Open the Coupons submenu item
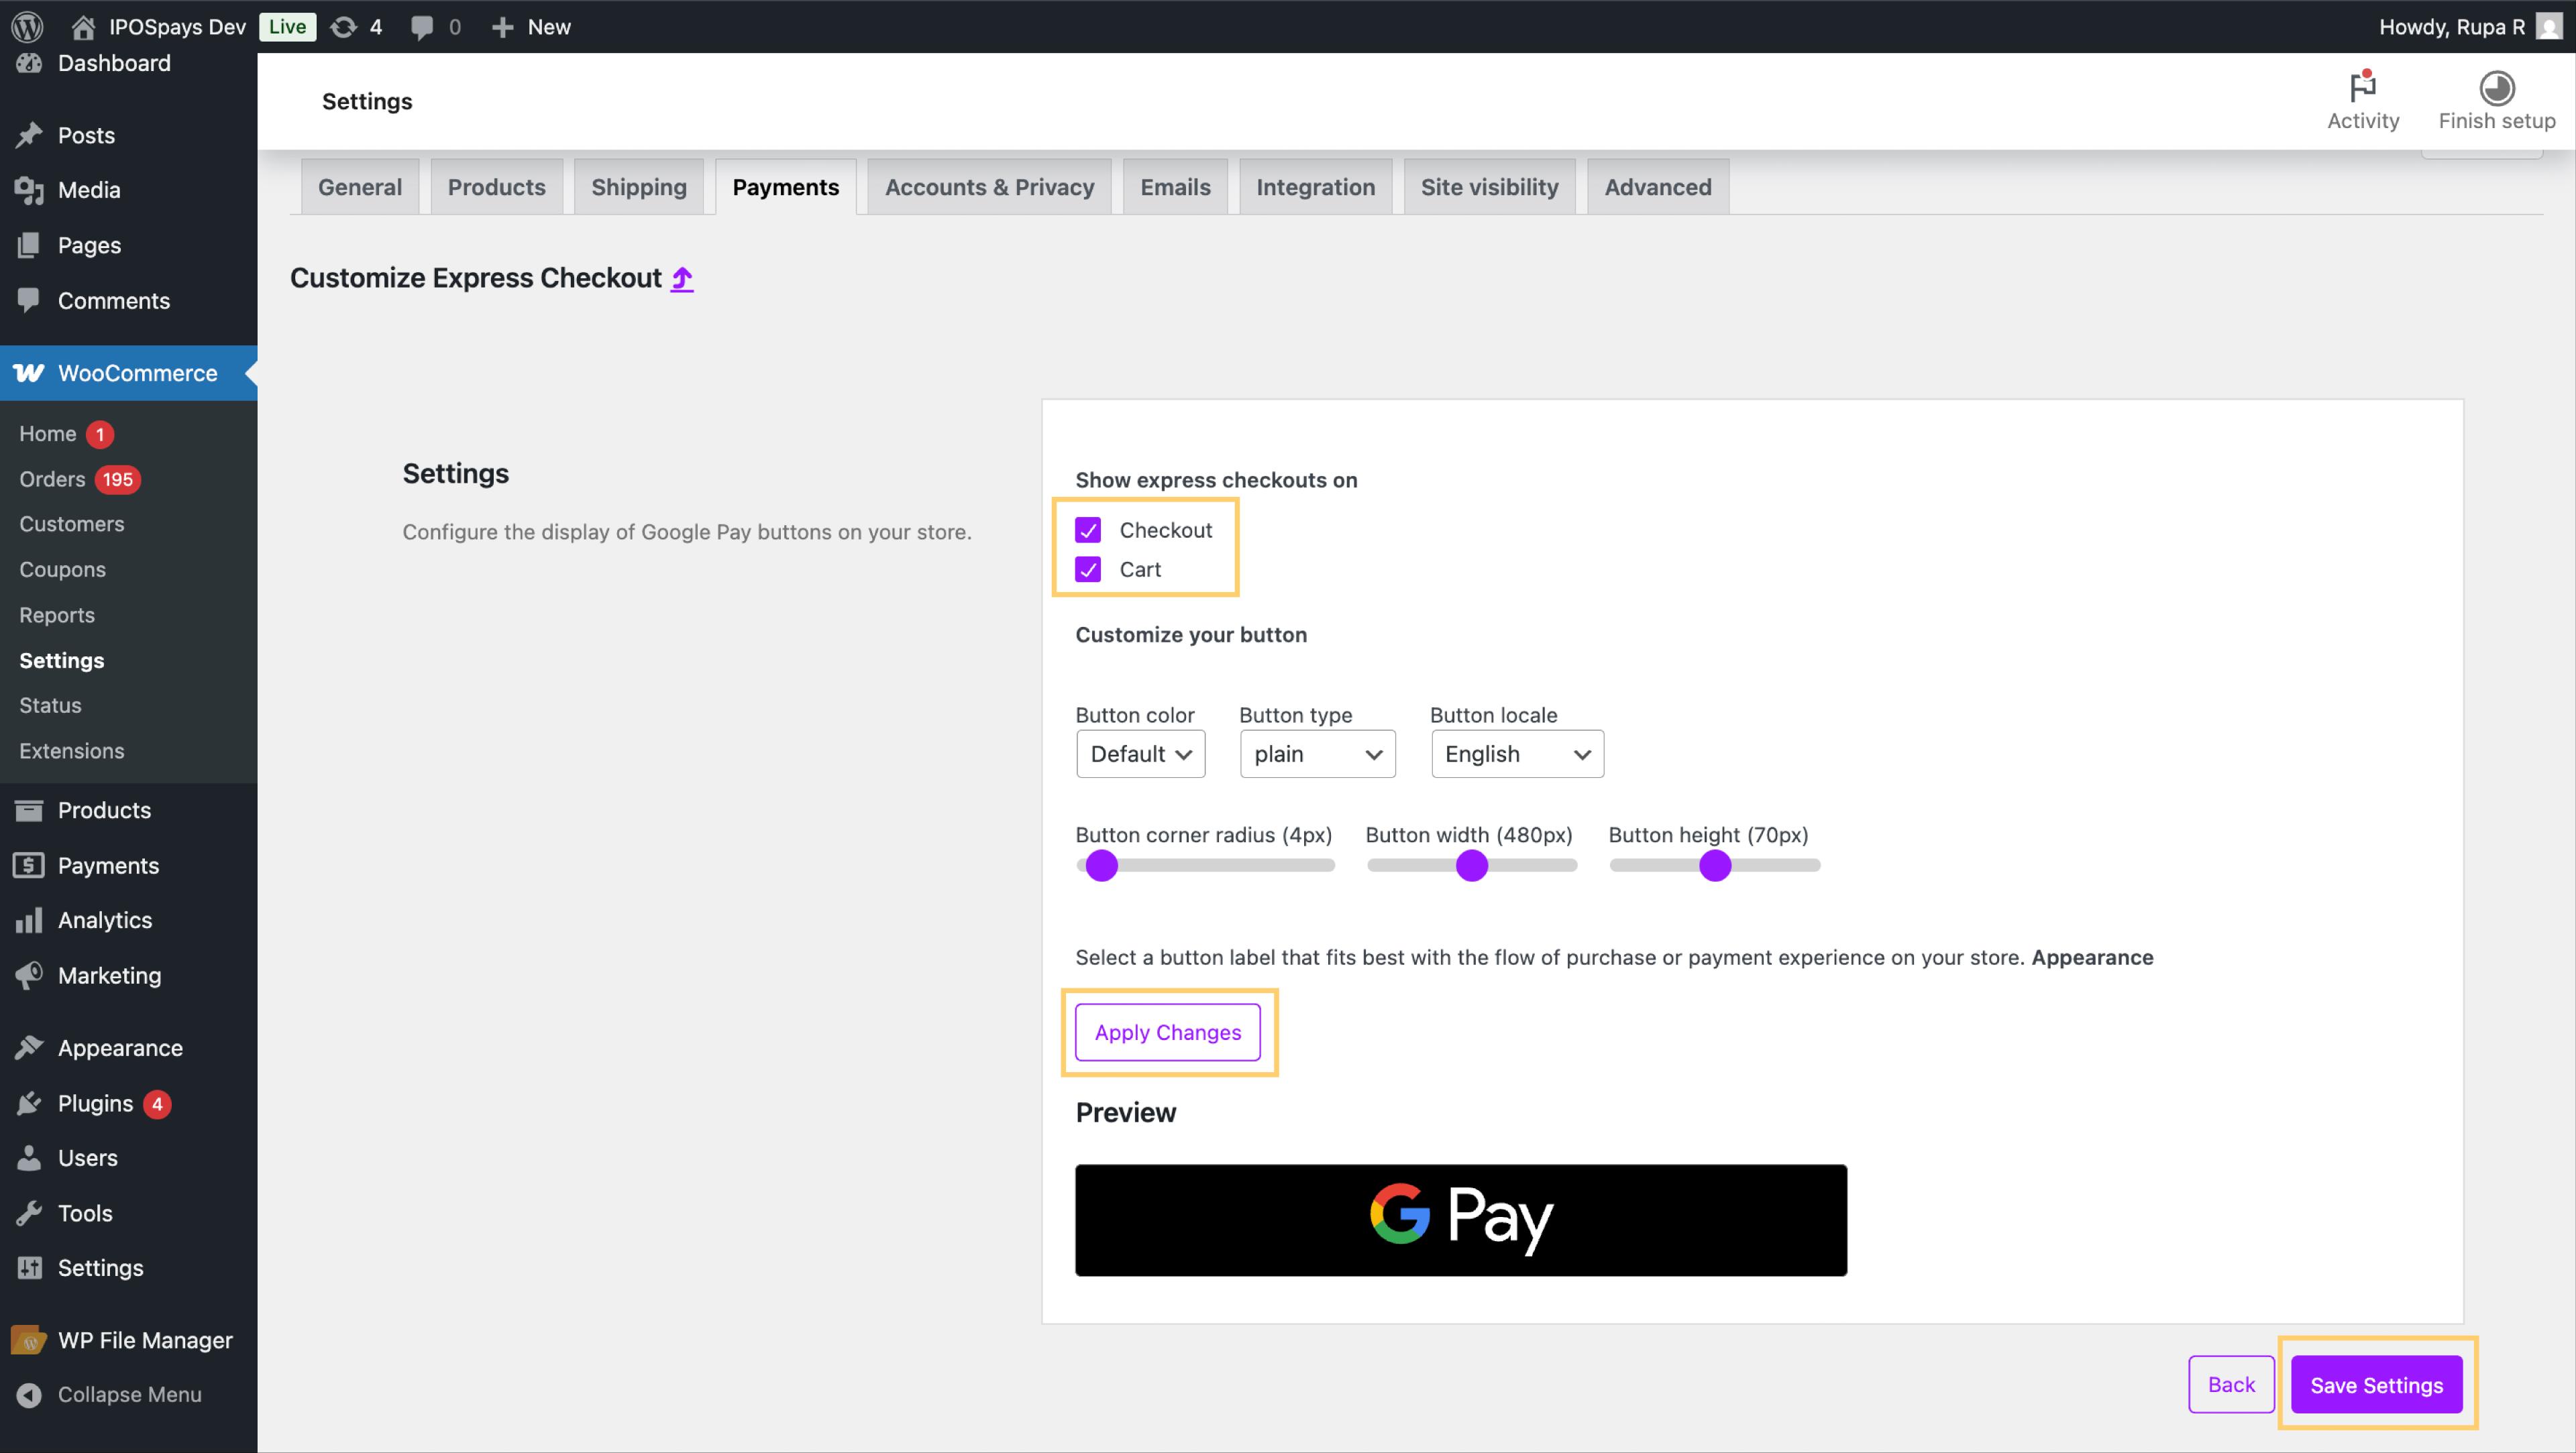Screen dimensions: 2576x1453 tap(62, 570)
